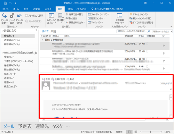Show 未読 (Unread) messages filter

[x=53, y=31]
